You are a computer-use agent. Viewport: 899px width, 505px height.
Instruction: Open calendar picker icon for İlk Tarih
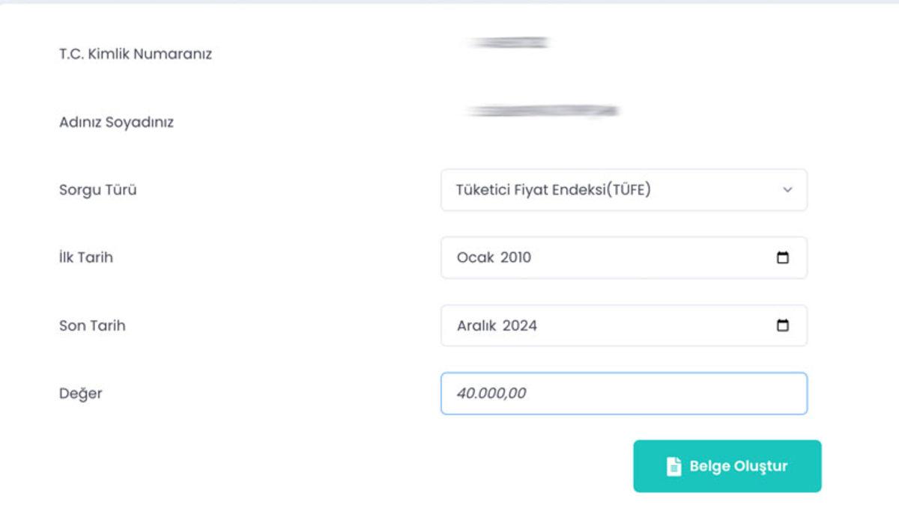(783, 258)
